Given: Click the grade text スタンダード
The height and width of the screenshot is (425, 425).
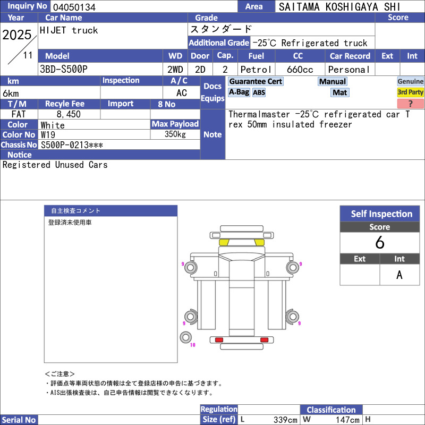Looking at the screenshot, I should [x=221, y=29].
